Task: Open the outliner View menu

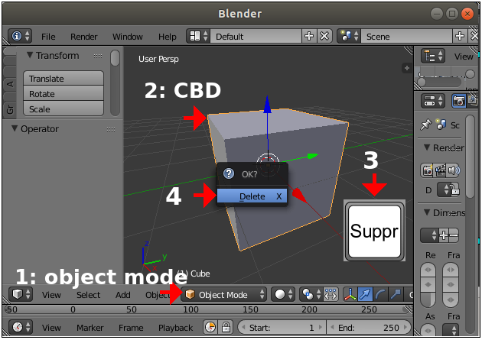Action: 464,57
